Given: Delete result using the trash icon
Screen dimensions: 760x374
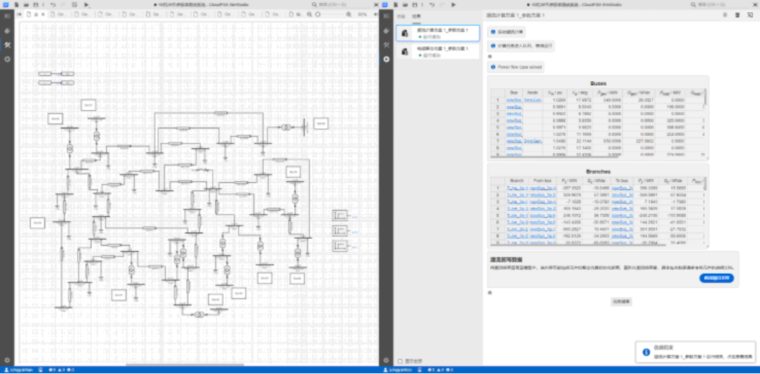Looking at the screenshot, I should 737,14.
